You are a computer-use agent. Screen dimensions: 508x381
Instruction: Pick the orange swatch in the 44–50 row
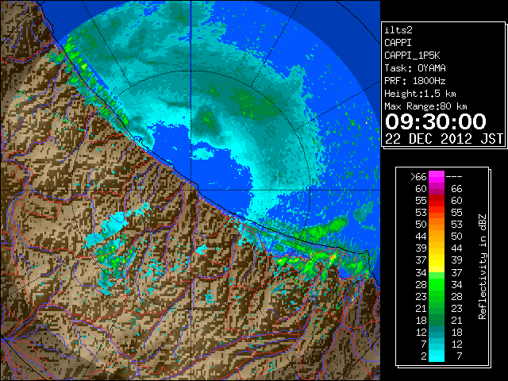pyautogui.click(x=437, y=237)
